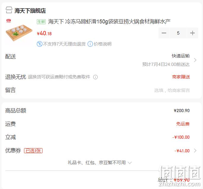The image size is (203, 189).
Task: Expand the 配送 delivery options chevron
Action: (195, 60)
